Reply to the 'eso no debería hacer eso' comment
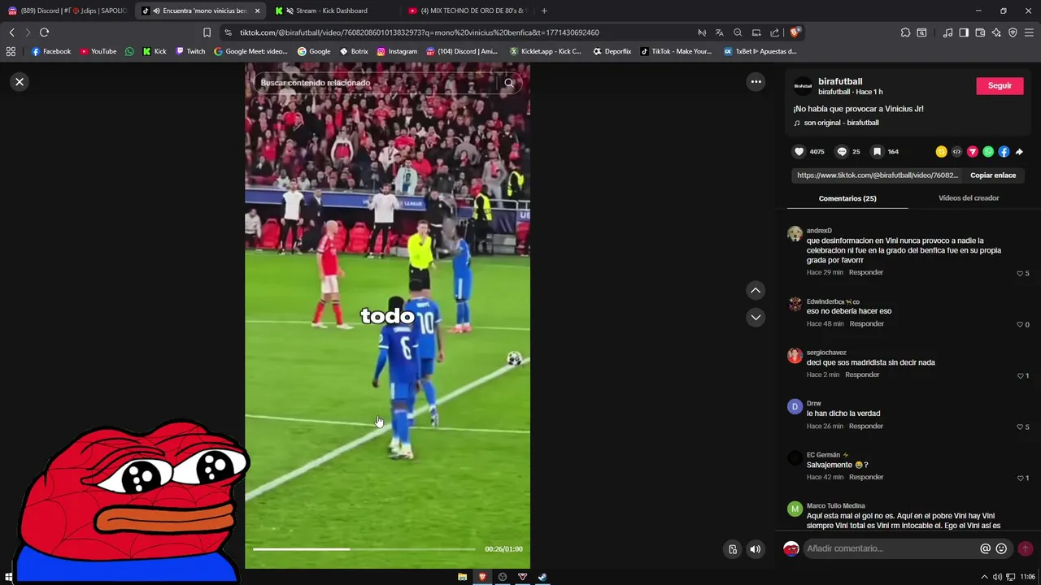 click(x=866, y=323)
